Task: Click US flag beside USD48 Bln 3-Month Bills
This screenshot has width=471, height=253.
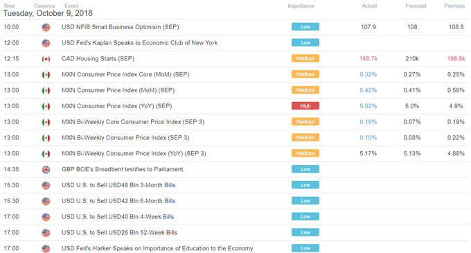Action: pyautogui.click(x=46, y=185)
